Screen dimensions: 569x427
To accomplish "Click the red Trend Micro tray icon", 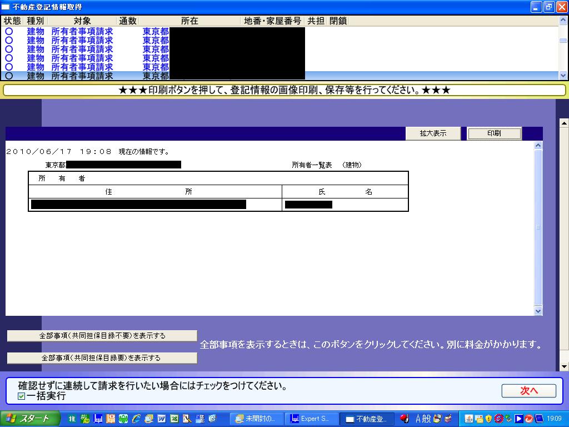I will [x=529, y=419].
